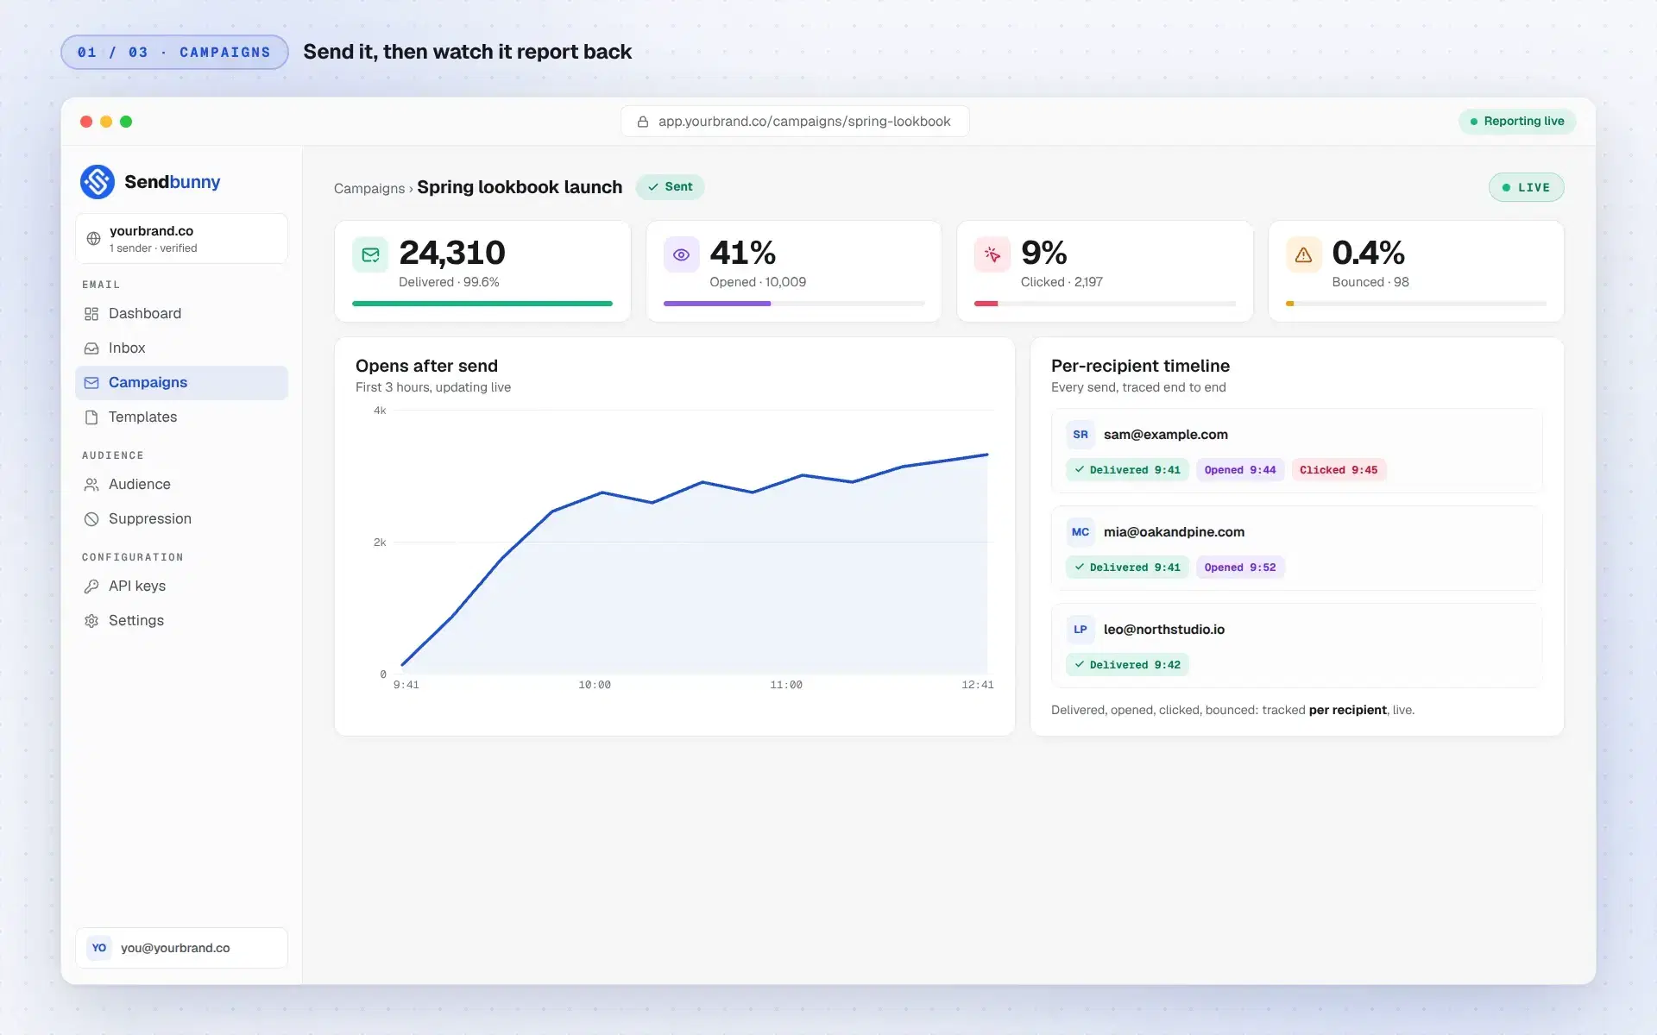Screen dimensions: 1657x1035
Task: Click the Opened 9:44 tag
Action: click(1240, 470)
